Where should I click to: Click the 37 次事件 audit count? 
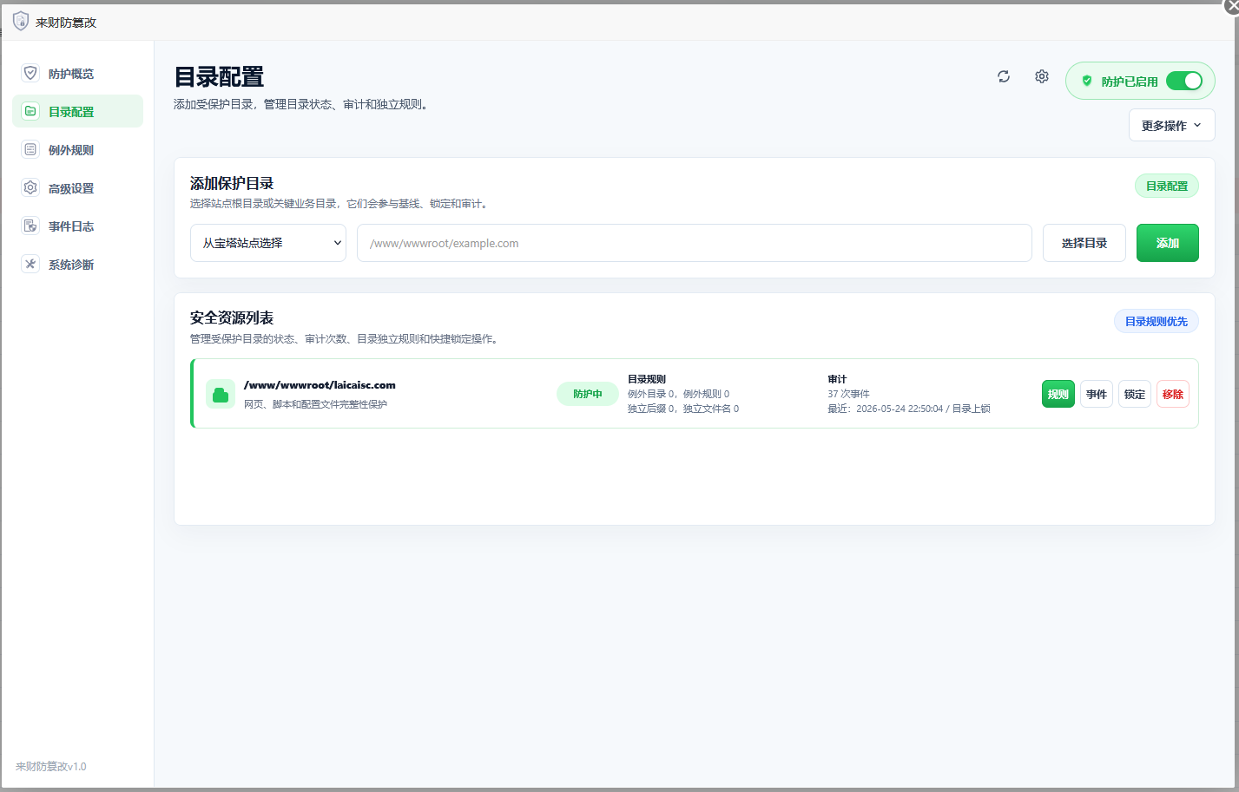[848, 394]
